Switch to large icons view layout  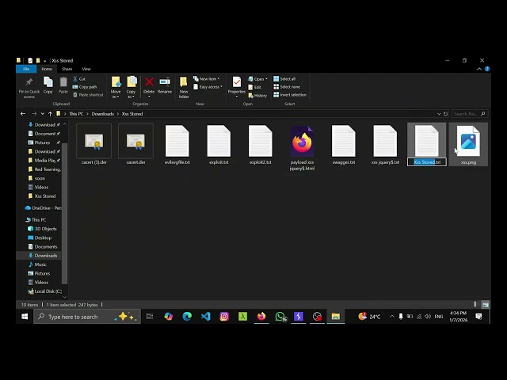[x=486, y=304]
